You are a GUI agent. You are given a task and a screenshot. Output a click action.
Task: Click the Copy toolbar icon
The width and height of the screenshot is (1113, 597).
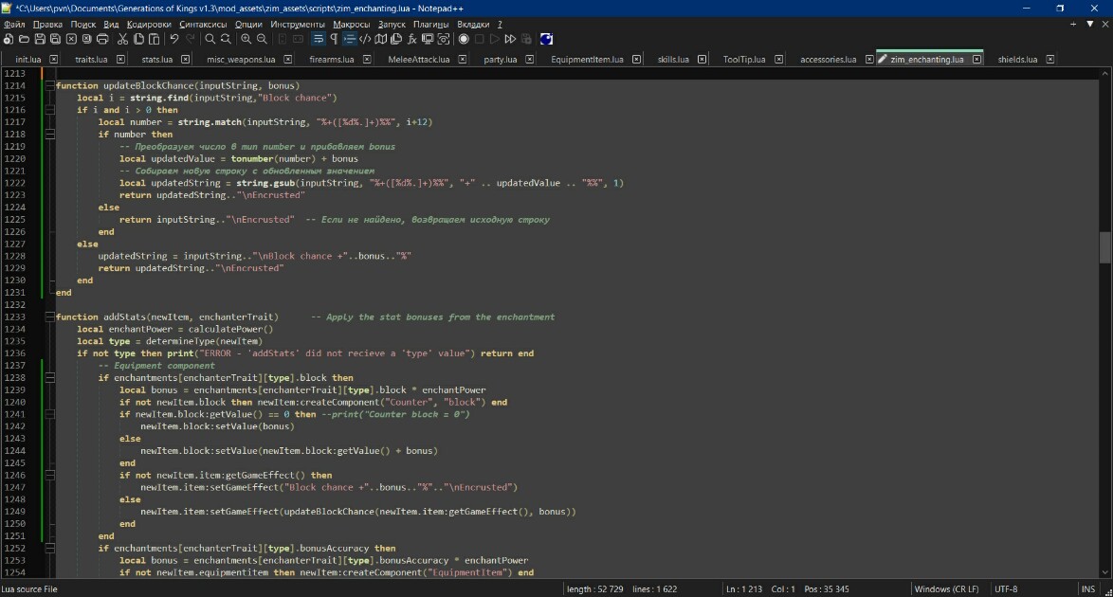(x=138, y=39)
